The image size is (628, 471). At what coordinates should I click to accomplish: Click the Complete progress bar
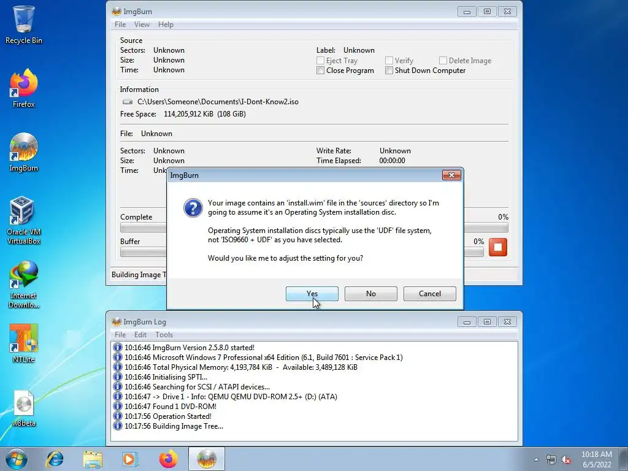314,228
